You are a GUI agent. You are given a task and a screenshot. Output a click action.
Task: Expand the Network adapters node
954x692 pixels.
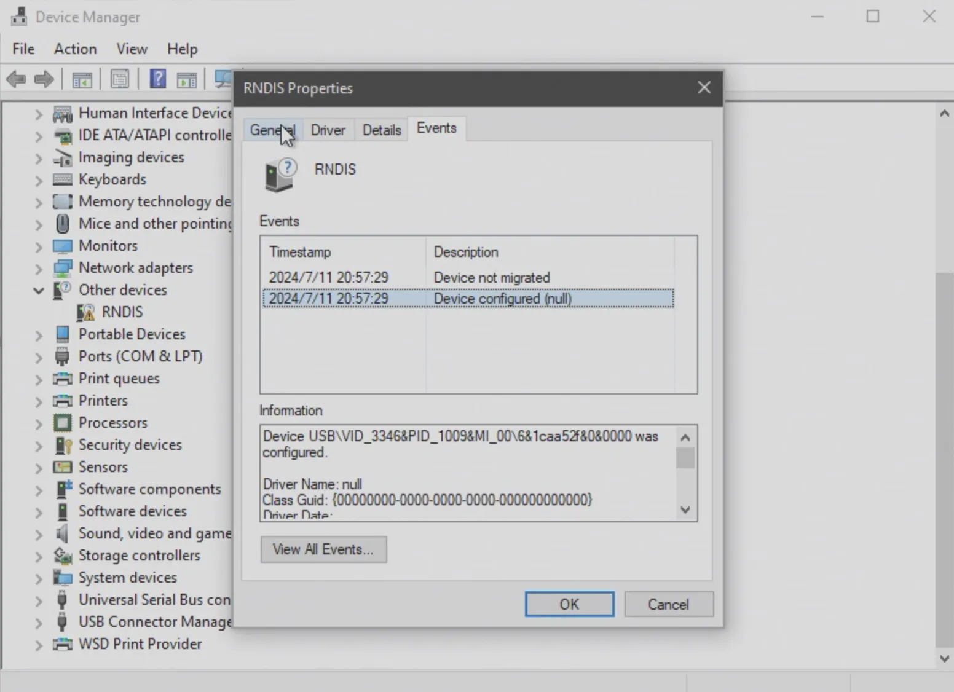point(39,269)
